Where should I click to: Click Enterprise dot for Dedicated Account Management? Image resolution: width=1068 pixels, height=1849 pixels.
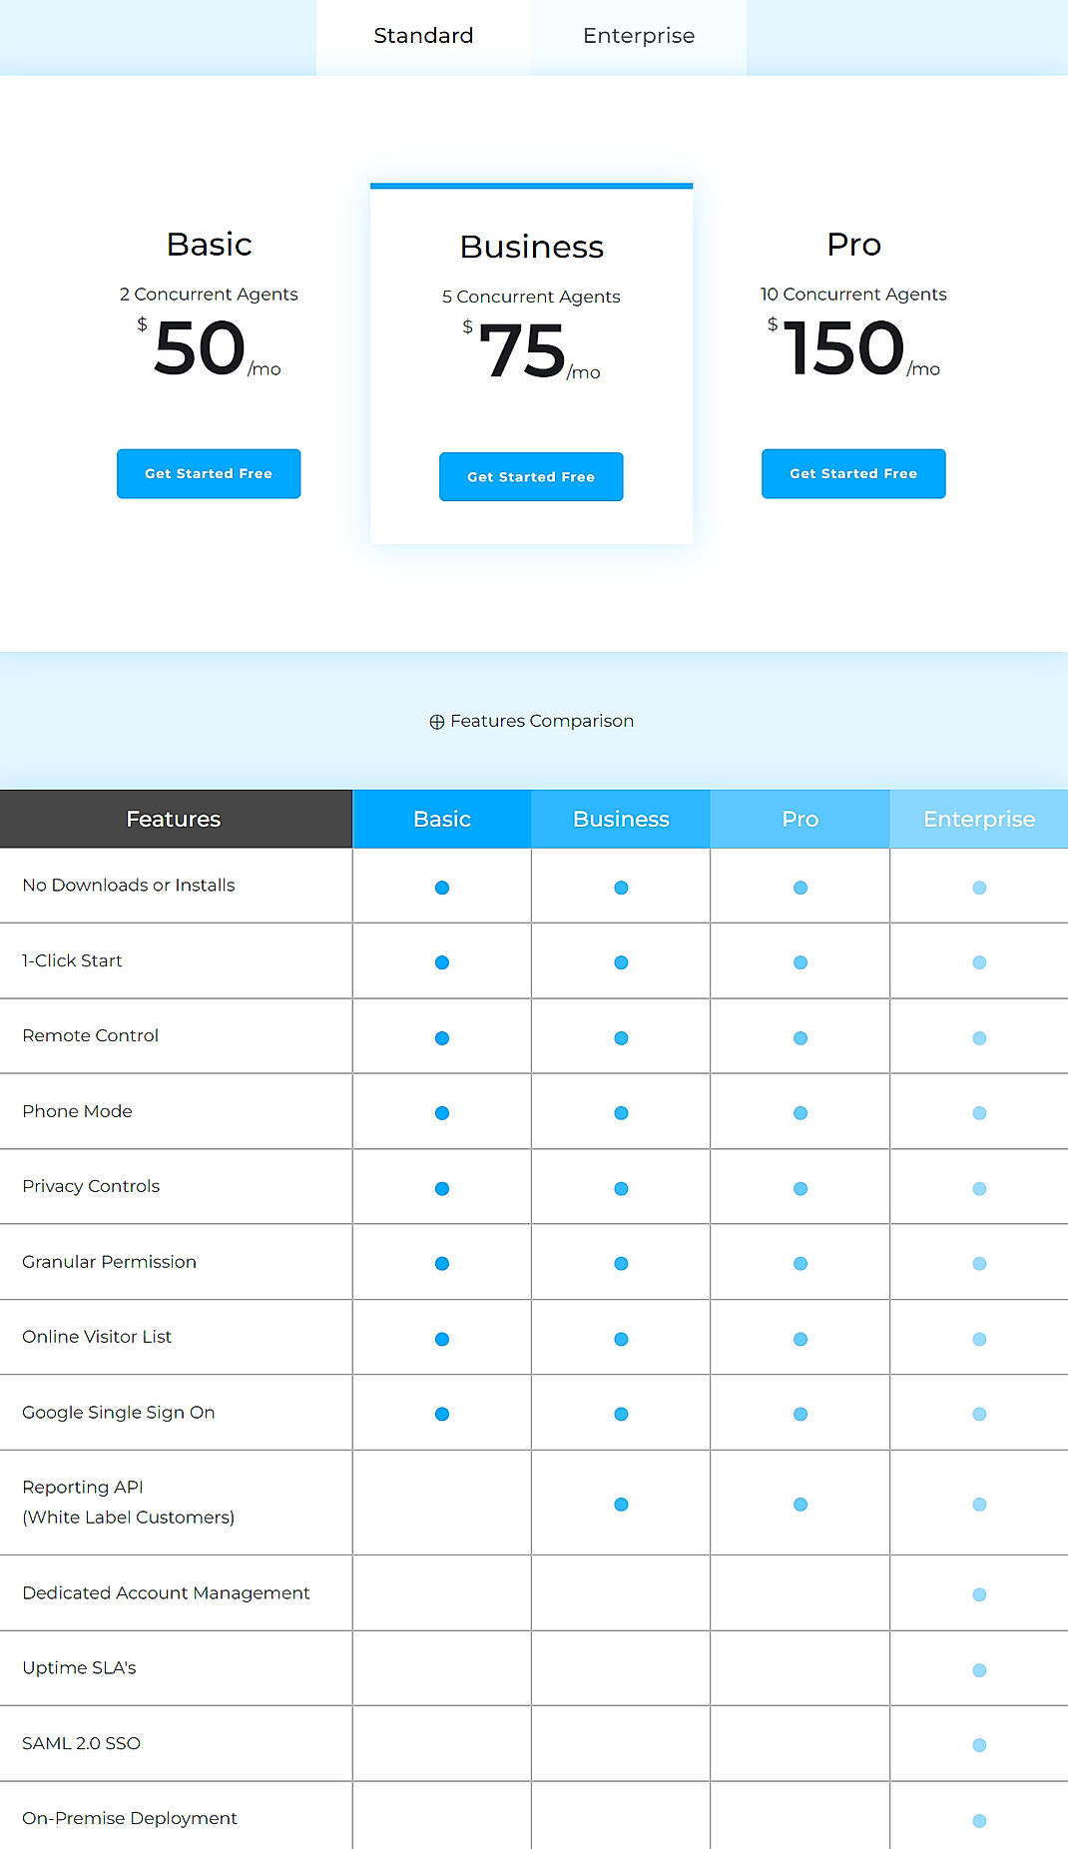point(979,1594)
